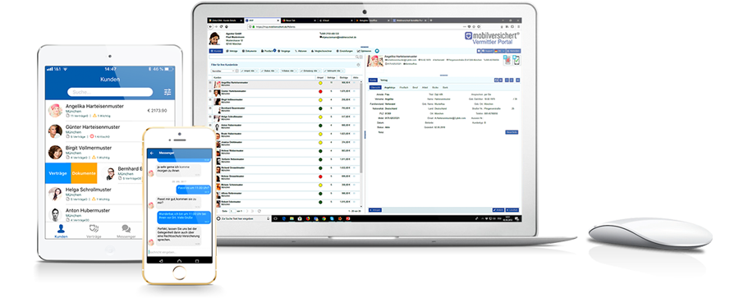Click the green checkmark phone status icon
The image size is (739, 298).
[x=516, y=61]
